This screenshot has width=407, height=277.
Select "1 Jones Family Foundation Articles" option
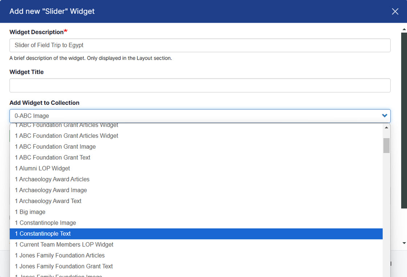pos(60,255)
